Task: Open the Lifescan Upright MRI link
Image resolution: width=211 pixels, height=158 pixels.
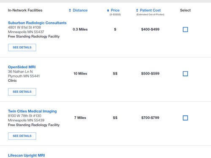Action: coord(27,155)
